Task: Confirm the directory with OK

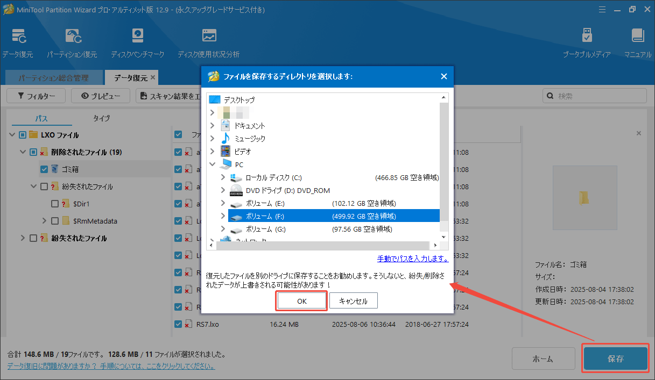Action: tap(302, 301)
